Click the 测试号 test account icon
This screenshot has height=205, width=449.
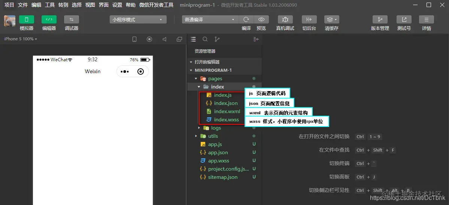404,19
